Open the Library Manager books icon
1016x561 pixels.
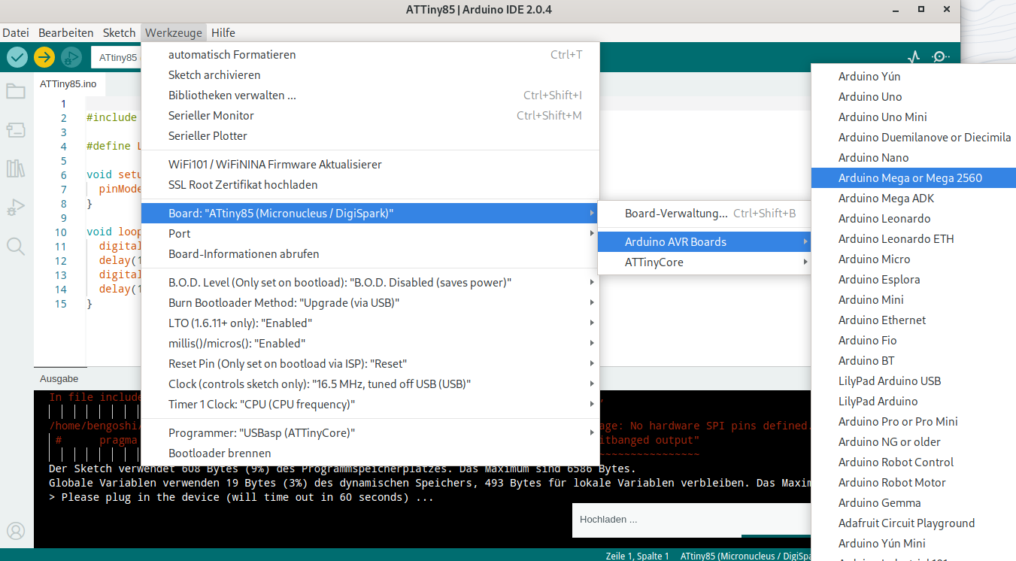point(16,168)
